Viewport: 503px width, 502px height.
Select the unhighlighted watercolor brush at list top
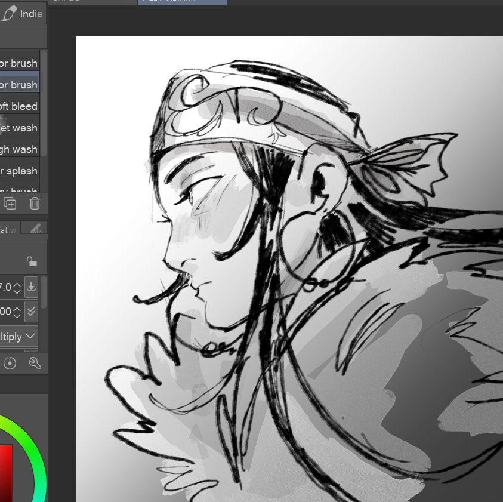click(x=19, y=63)
